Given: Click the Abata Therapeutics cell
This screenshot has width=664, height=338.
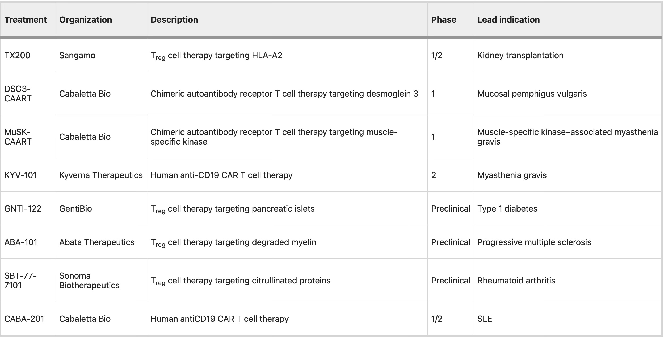Looking at the screenshot, I should (97, 242).
